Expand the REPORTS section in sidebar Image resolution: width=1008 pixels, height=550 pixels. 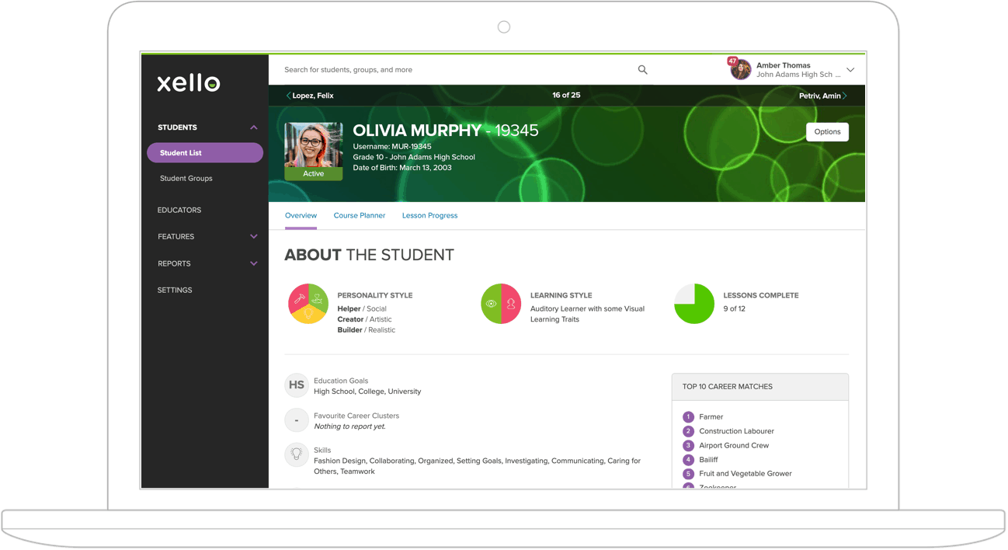(x=253, y=263)
